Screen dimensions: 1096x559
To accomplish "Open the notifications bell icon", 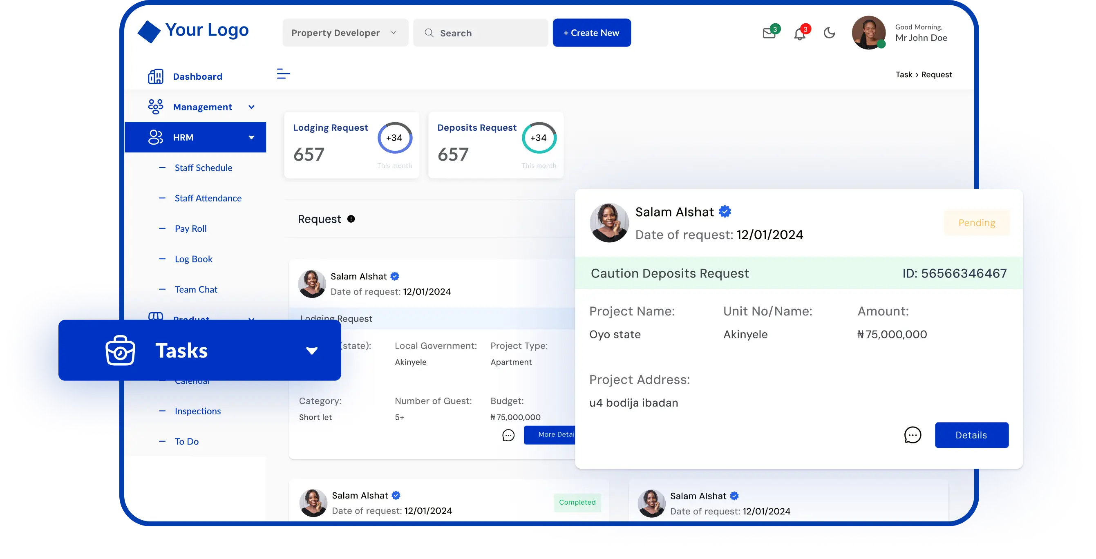I will [799, 34].
